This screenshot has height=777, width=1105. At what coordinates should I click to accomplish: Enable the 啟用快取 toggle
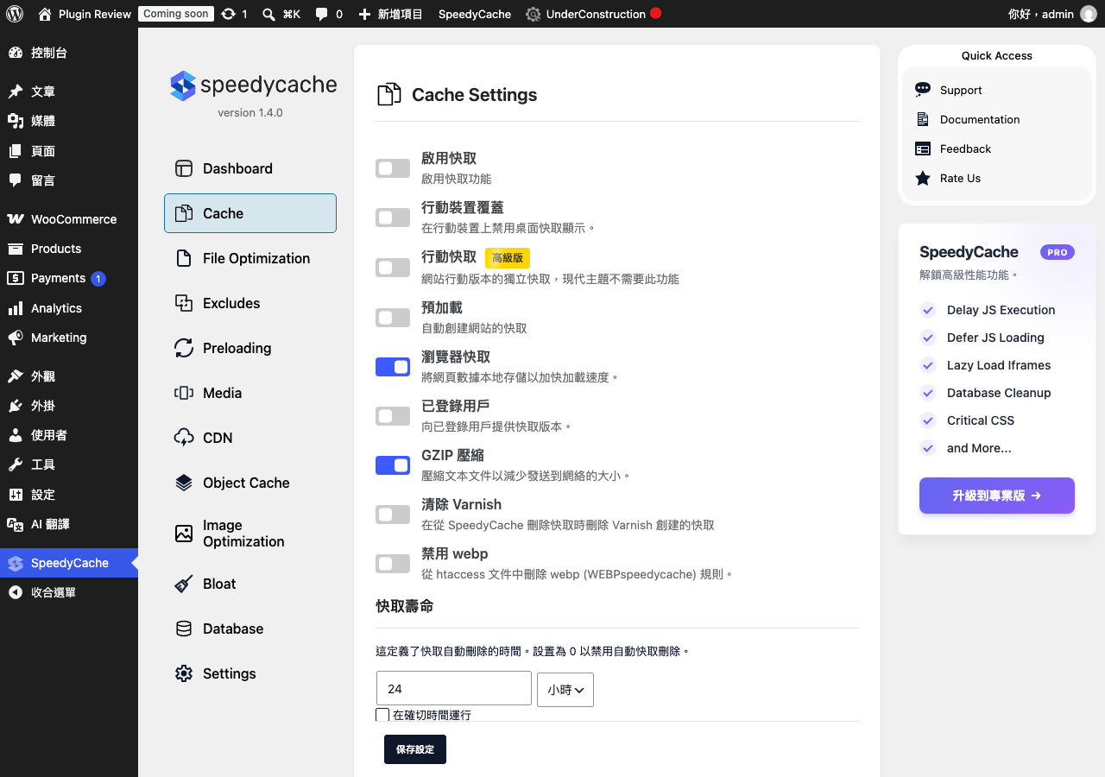click(x=393, y=168)
